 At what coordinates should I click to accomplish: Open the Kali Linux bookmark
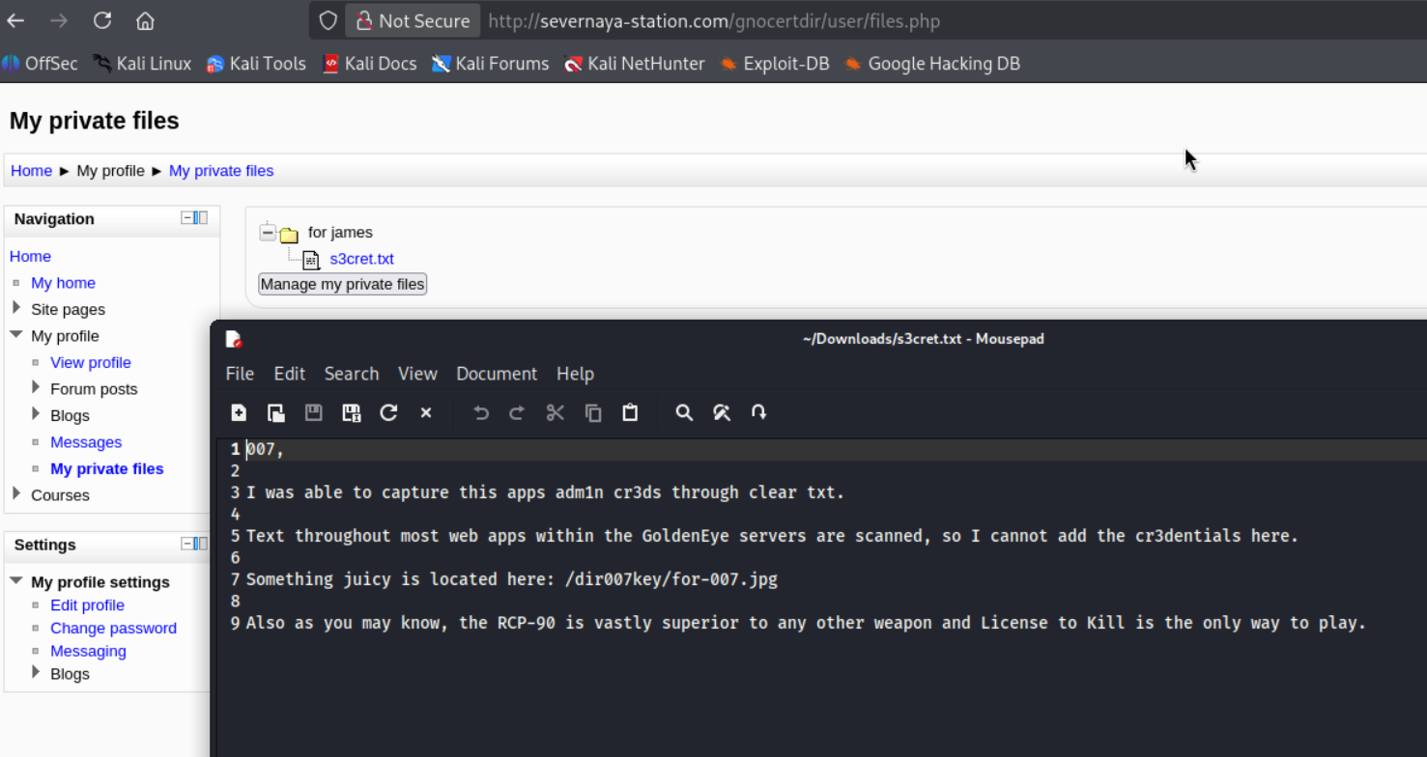tap(142, 64)
